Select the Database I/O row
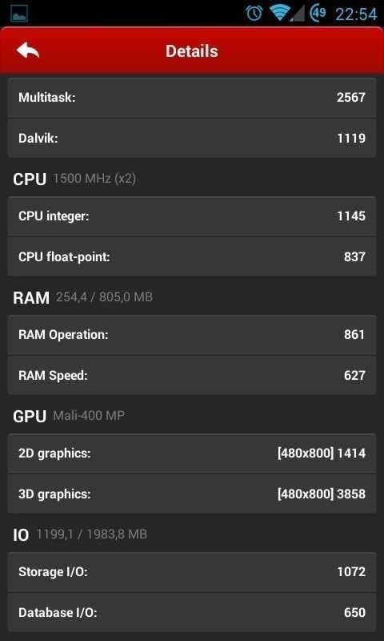 [x=192, y=612]
